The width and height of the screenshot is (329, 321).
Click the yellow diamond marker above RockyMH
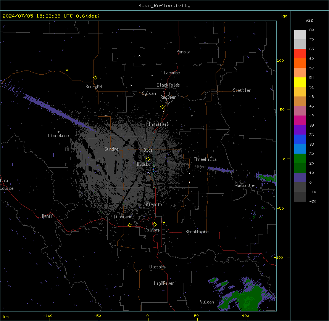coord(95,78)
